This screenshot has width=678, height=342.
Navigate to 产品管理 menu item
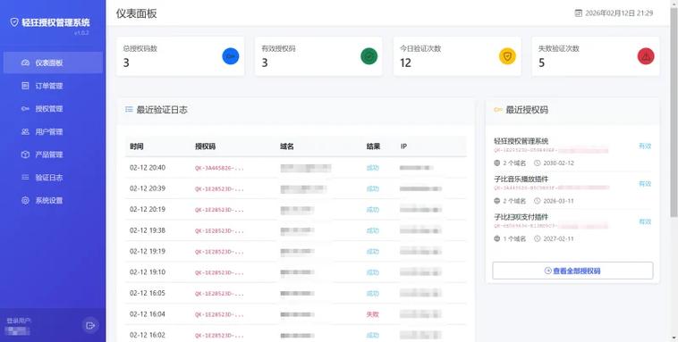click(x=53, y=154)
